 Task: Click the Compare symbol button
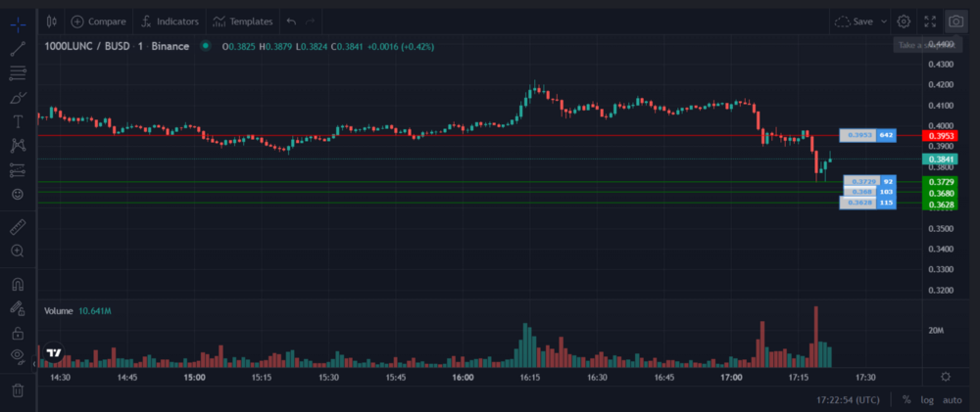point(98,22)
